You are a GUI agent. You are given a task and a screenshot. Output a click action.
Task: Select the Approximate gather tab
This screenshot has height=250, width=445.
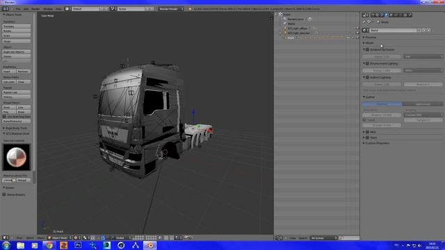point(423,104)
